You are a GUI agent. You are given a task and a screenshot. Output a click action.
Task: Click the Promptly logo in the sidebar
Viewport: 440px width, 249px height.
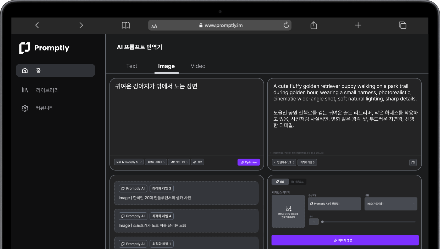click(x=44, y=48)
